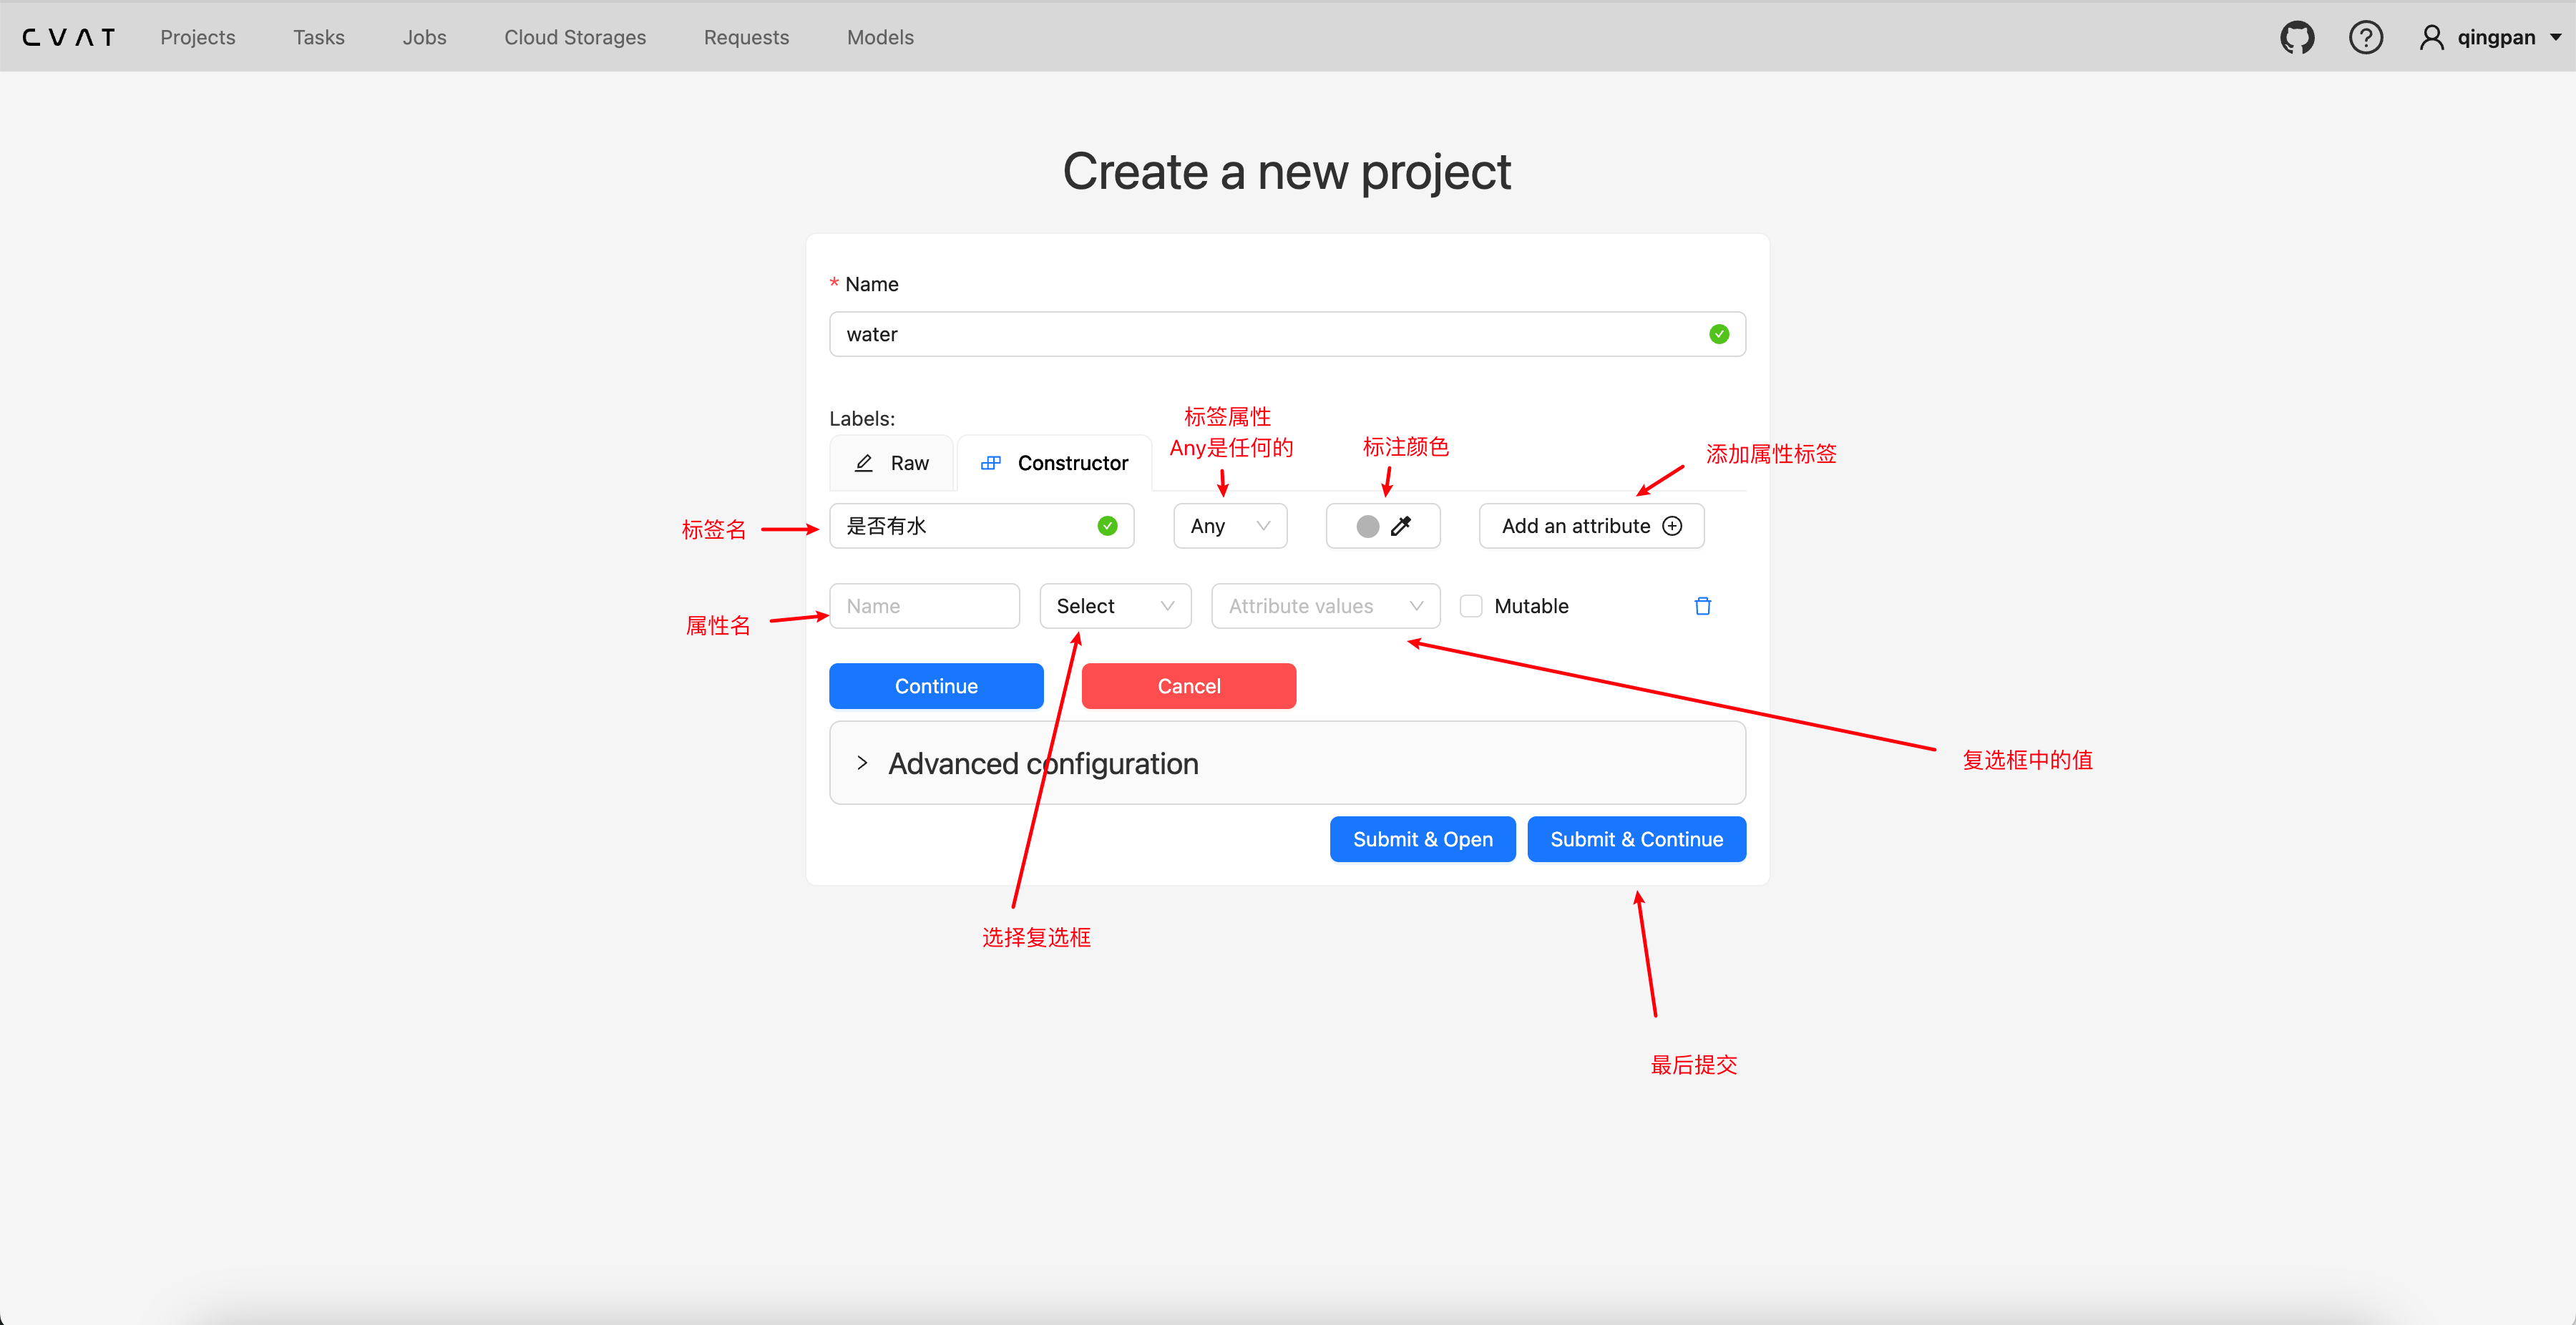Open the qingpan user menu arrow
Image resolution: width=2576 pixels, height=1325 pixels.
(2555, 38)
